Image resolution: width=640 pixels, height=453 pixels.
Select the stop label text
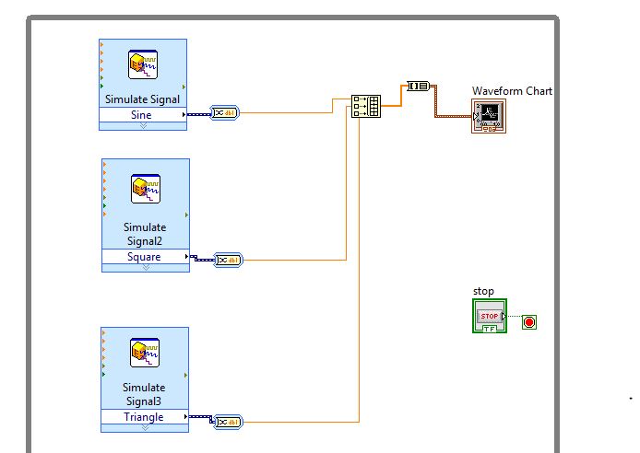click(483, 292)
